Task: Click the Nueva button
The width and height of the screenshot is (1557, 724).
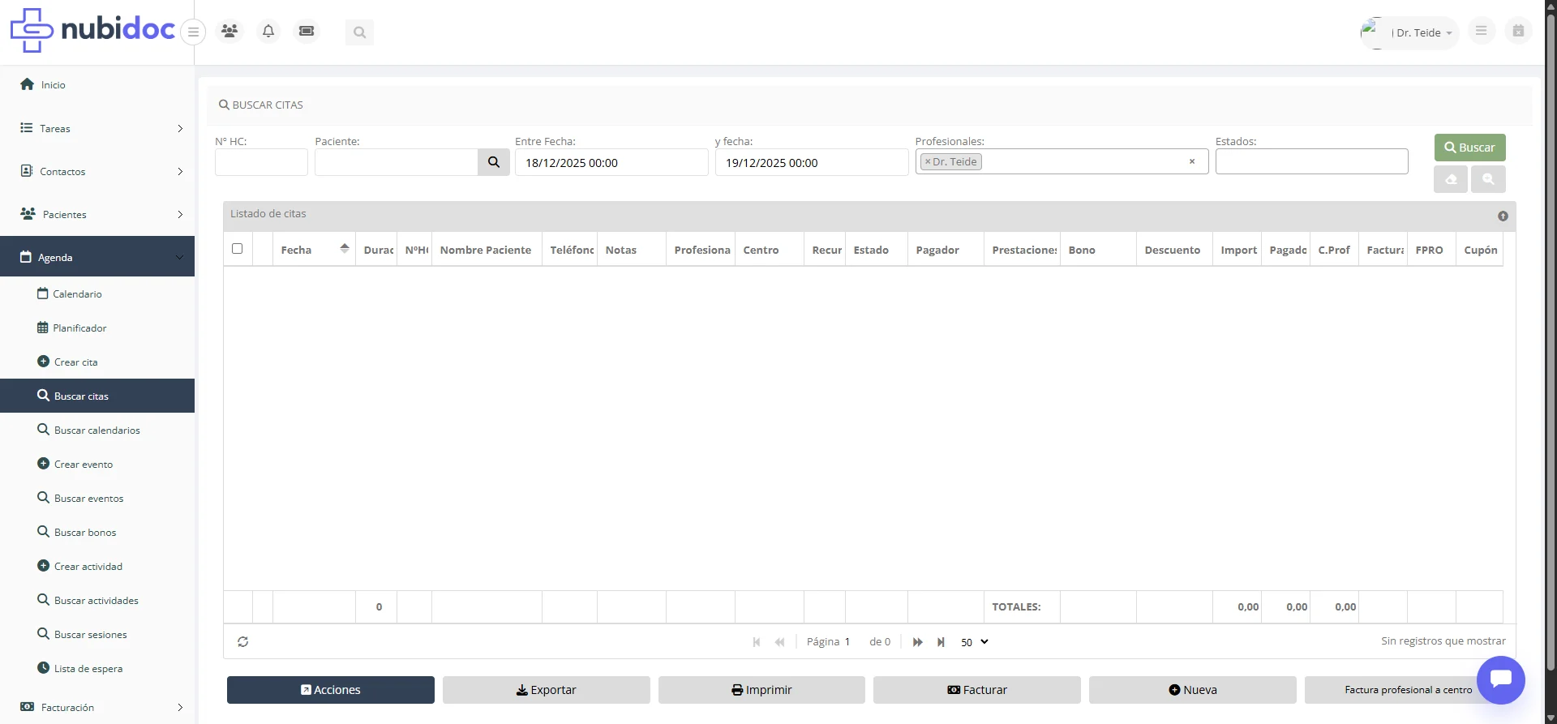Action: [1193, 690]
